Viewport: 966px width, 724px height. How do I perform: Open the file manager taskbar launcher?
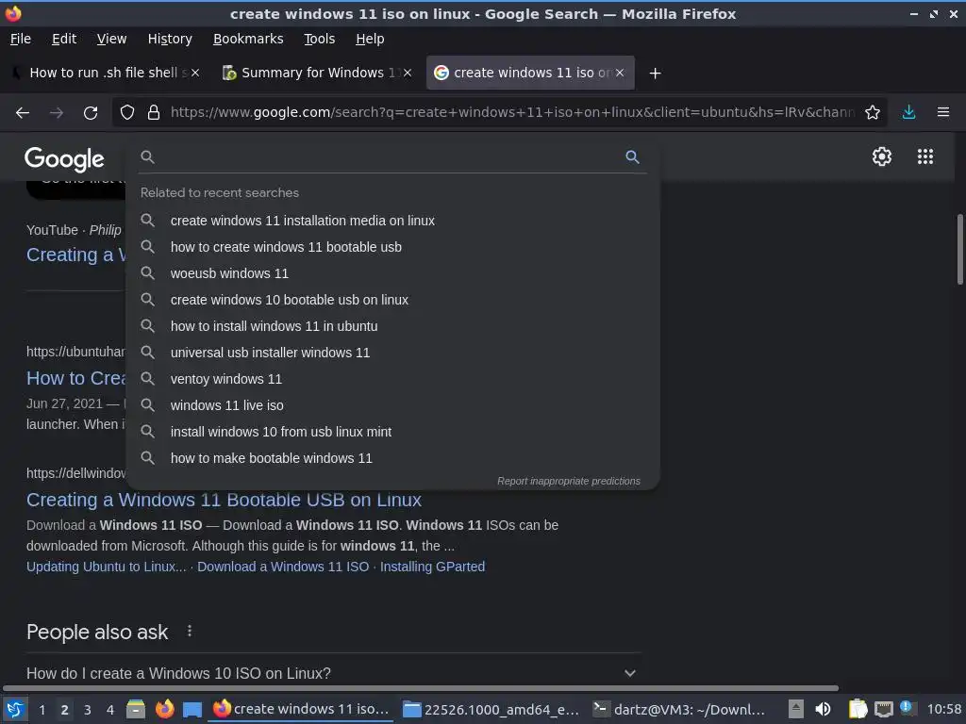[x=136, y=709]
